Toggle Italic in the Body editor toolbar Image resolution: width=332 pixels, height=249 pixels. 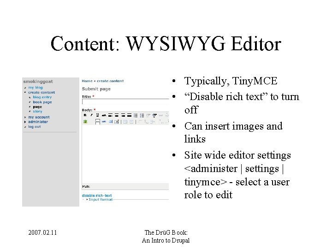pyautogui.click(x=91, y=115)
